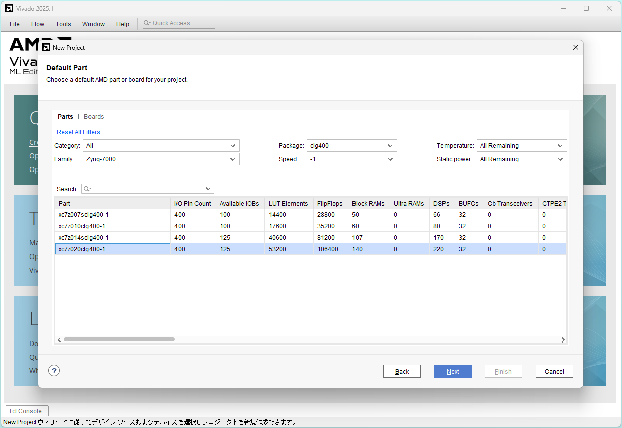Open the Tools menu
This screenshot has height=428, width=622.
[x=63, y=24]
